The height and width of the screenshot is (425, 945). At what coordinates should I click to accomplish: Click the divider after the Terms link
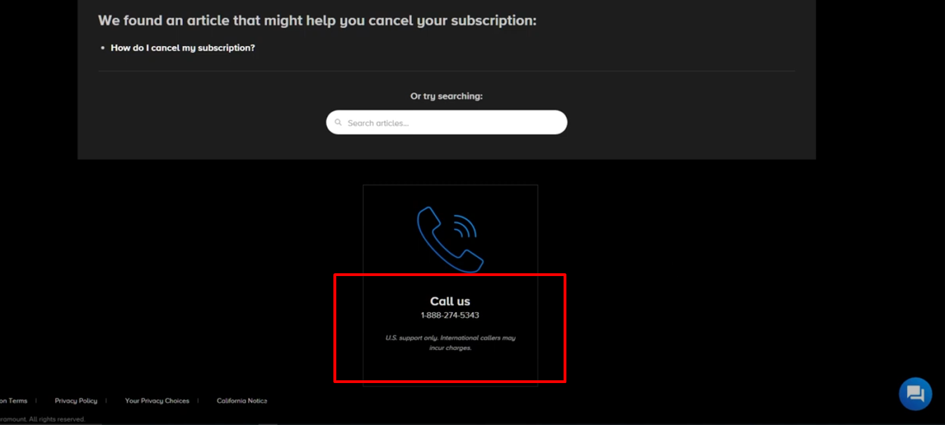click(x=36, y=401)
